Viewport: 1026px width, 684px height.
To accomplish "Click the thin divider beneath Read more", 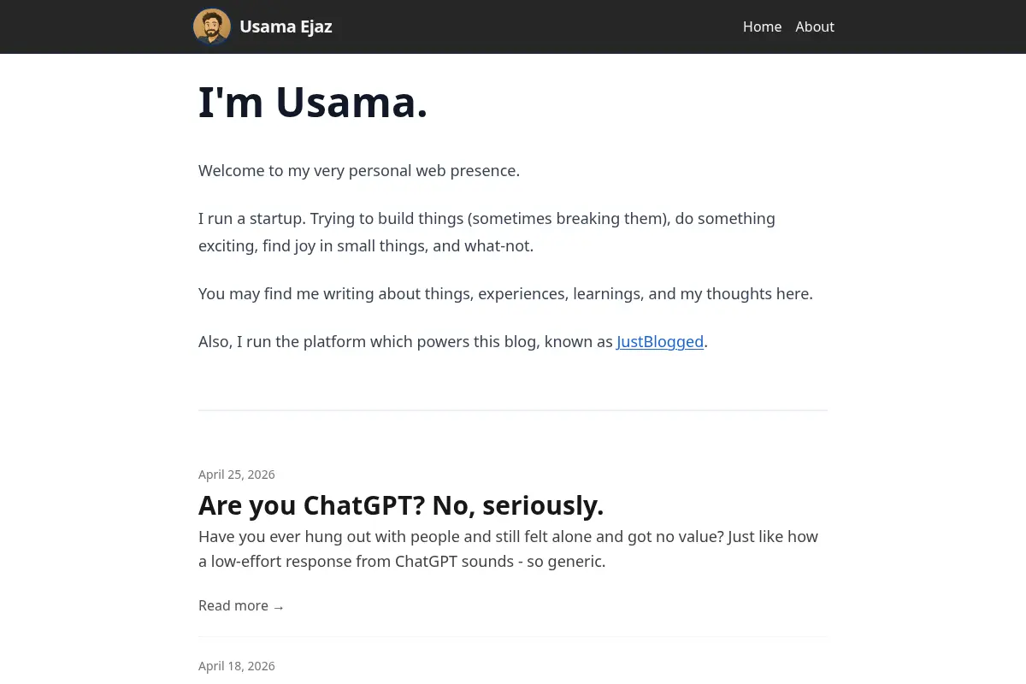I will [x=513, y=636].
